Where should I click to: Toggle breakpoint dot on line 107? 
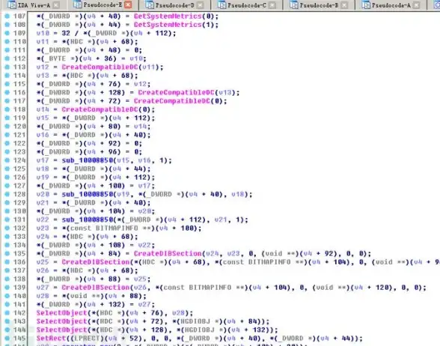7,16
